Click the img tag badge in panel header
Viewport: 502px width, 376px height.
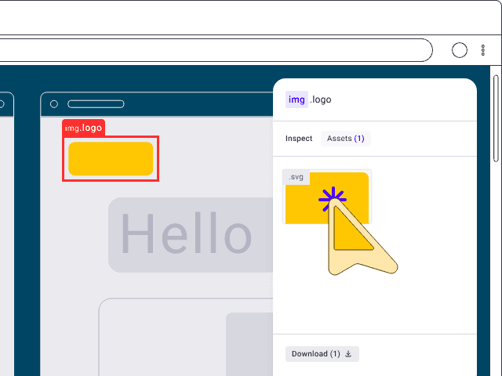[296, 99]
